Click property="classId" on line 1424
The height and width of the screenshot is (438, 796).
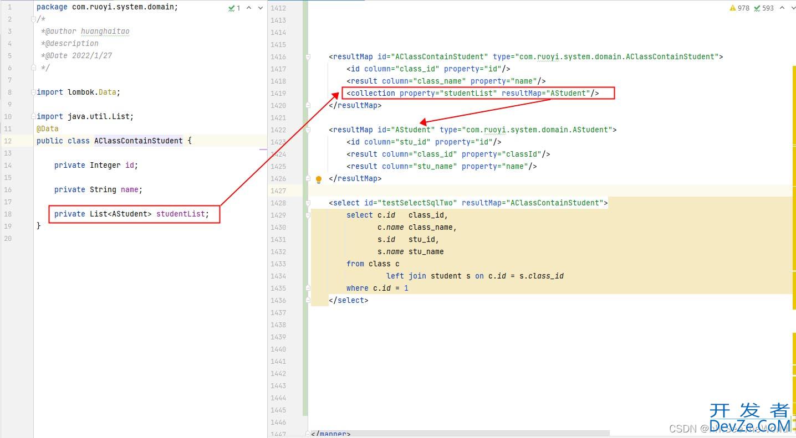(x=502, y=154)
